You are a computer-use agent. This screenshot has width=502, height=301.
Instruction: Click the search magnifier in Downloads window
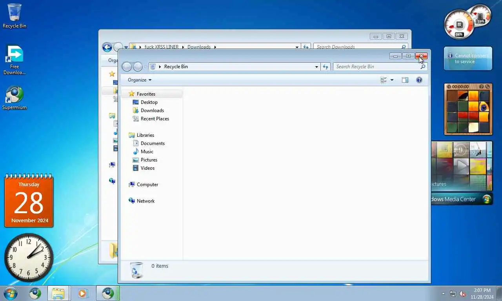click(403, 47)
